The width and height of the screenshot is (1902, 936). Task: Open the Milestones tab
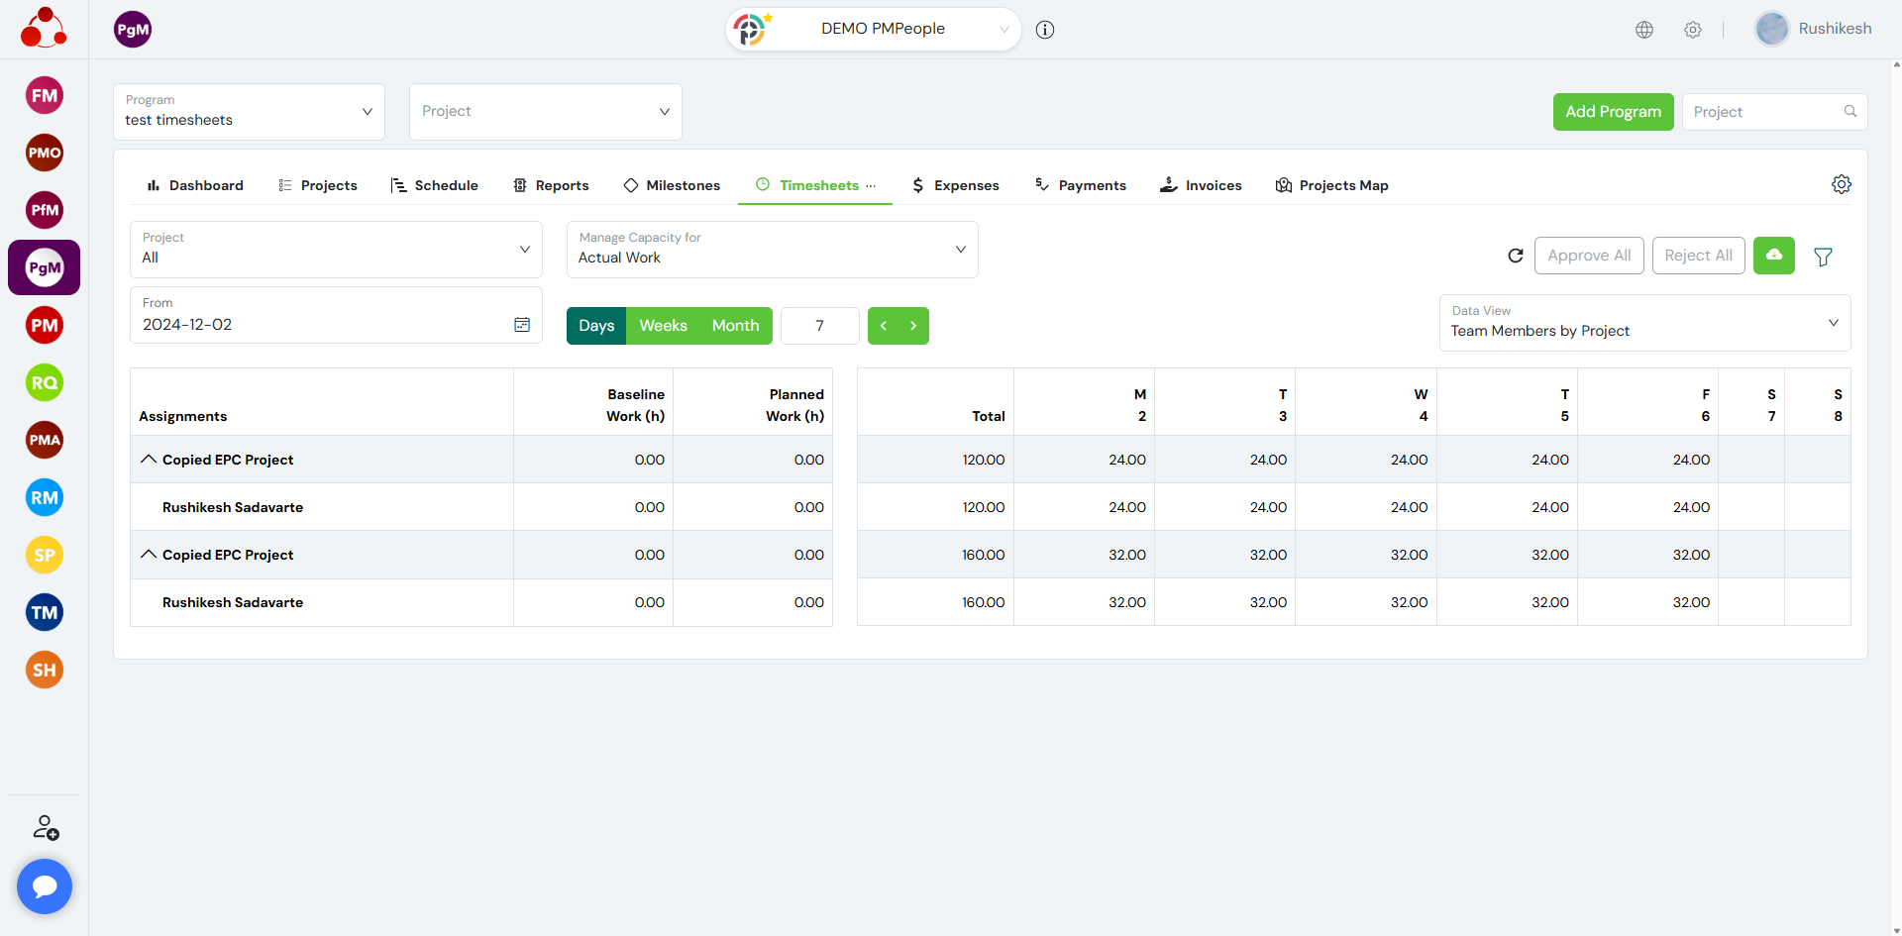point(672,185)
